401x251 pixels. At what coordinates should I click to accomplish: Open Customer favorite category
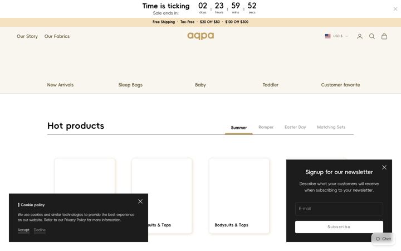[x=340, y=85]
